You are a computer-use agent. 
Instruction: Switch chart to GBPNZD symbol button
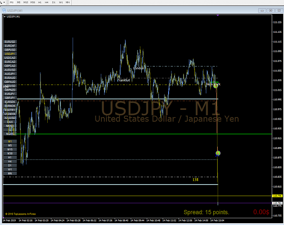10,90
